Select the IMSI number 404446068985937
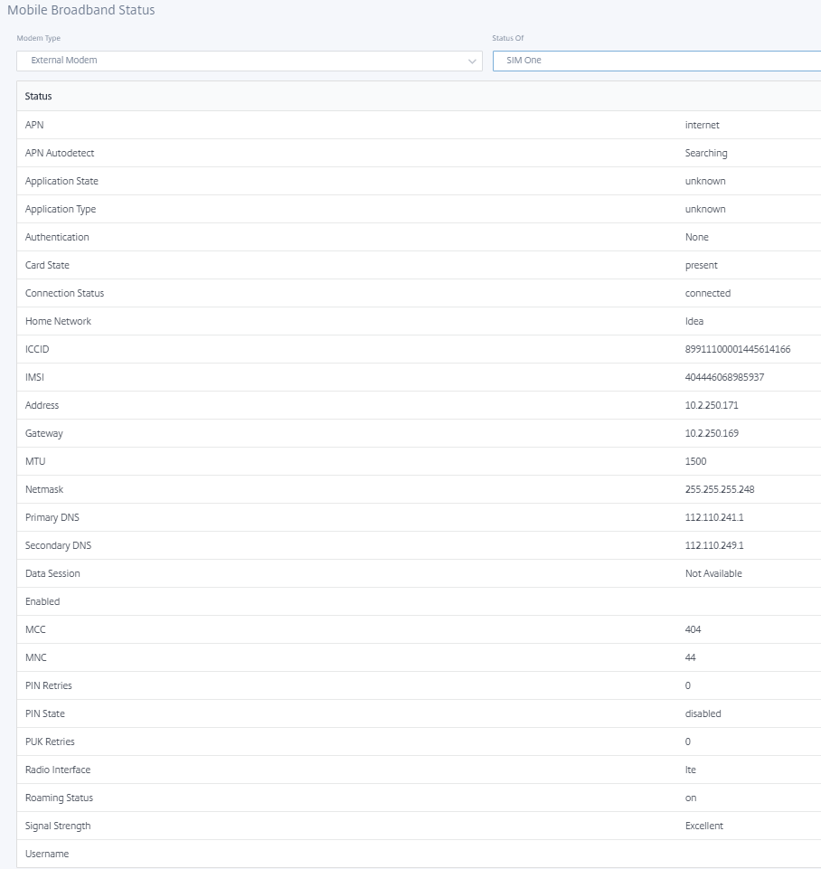 (724, 377)
